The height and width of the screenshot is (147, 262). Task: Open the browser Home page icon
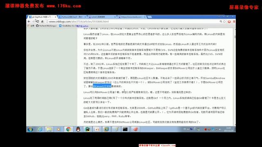point(42,22)
